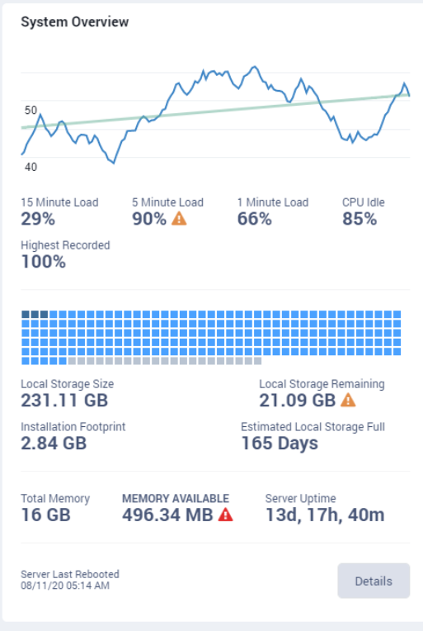Viewport: 423px width, 631px height.
Task: Click the highest peak of the blue load line
Action: click(x=254, y=67)
